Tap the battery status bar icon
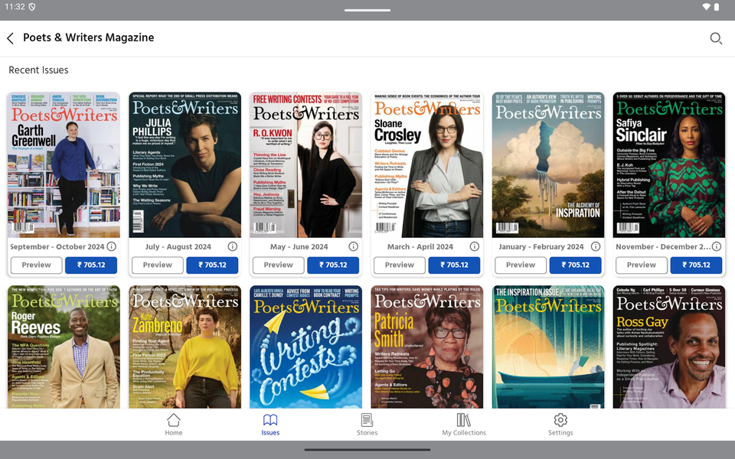Image resolution: width=735 pixels, height=459 pixels. [717, 7]
